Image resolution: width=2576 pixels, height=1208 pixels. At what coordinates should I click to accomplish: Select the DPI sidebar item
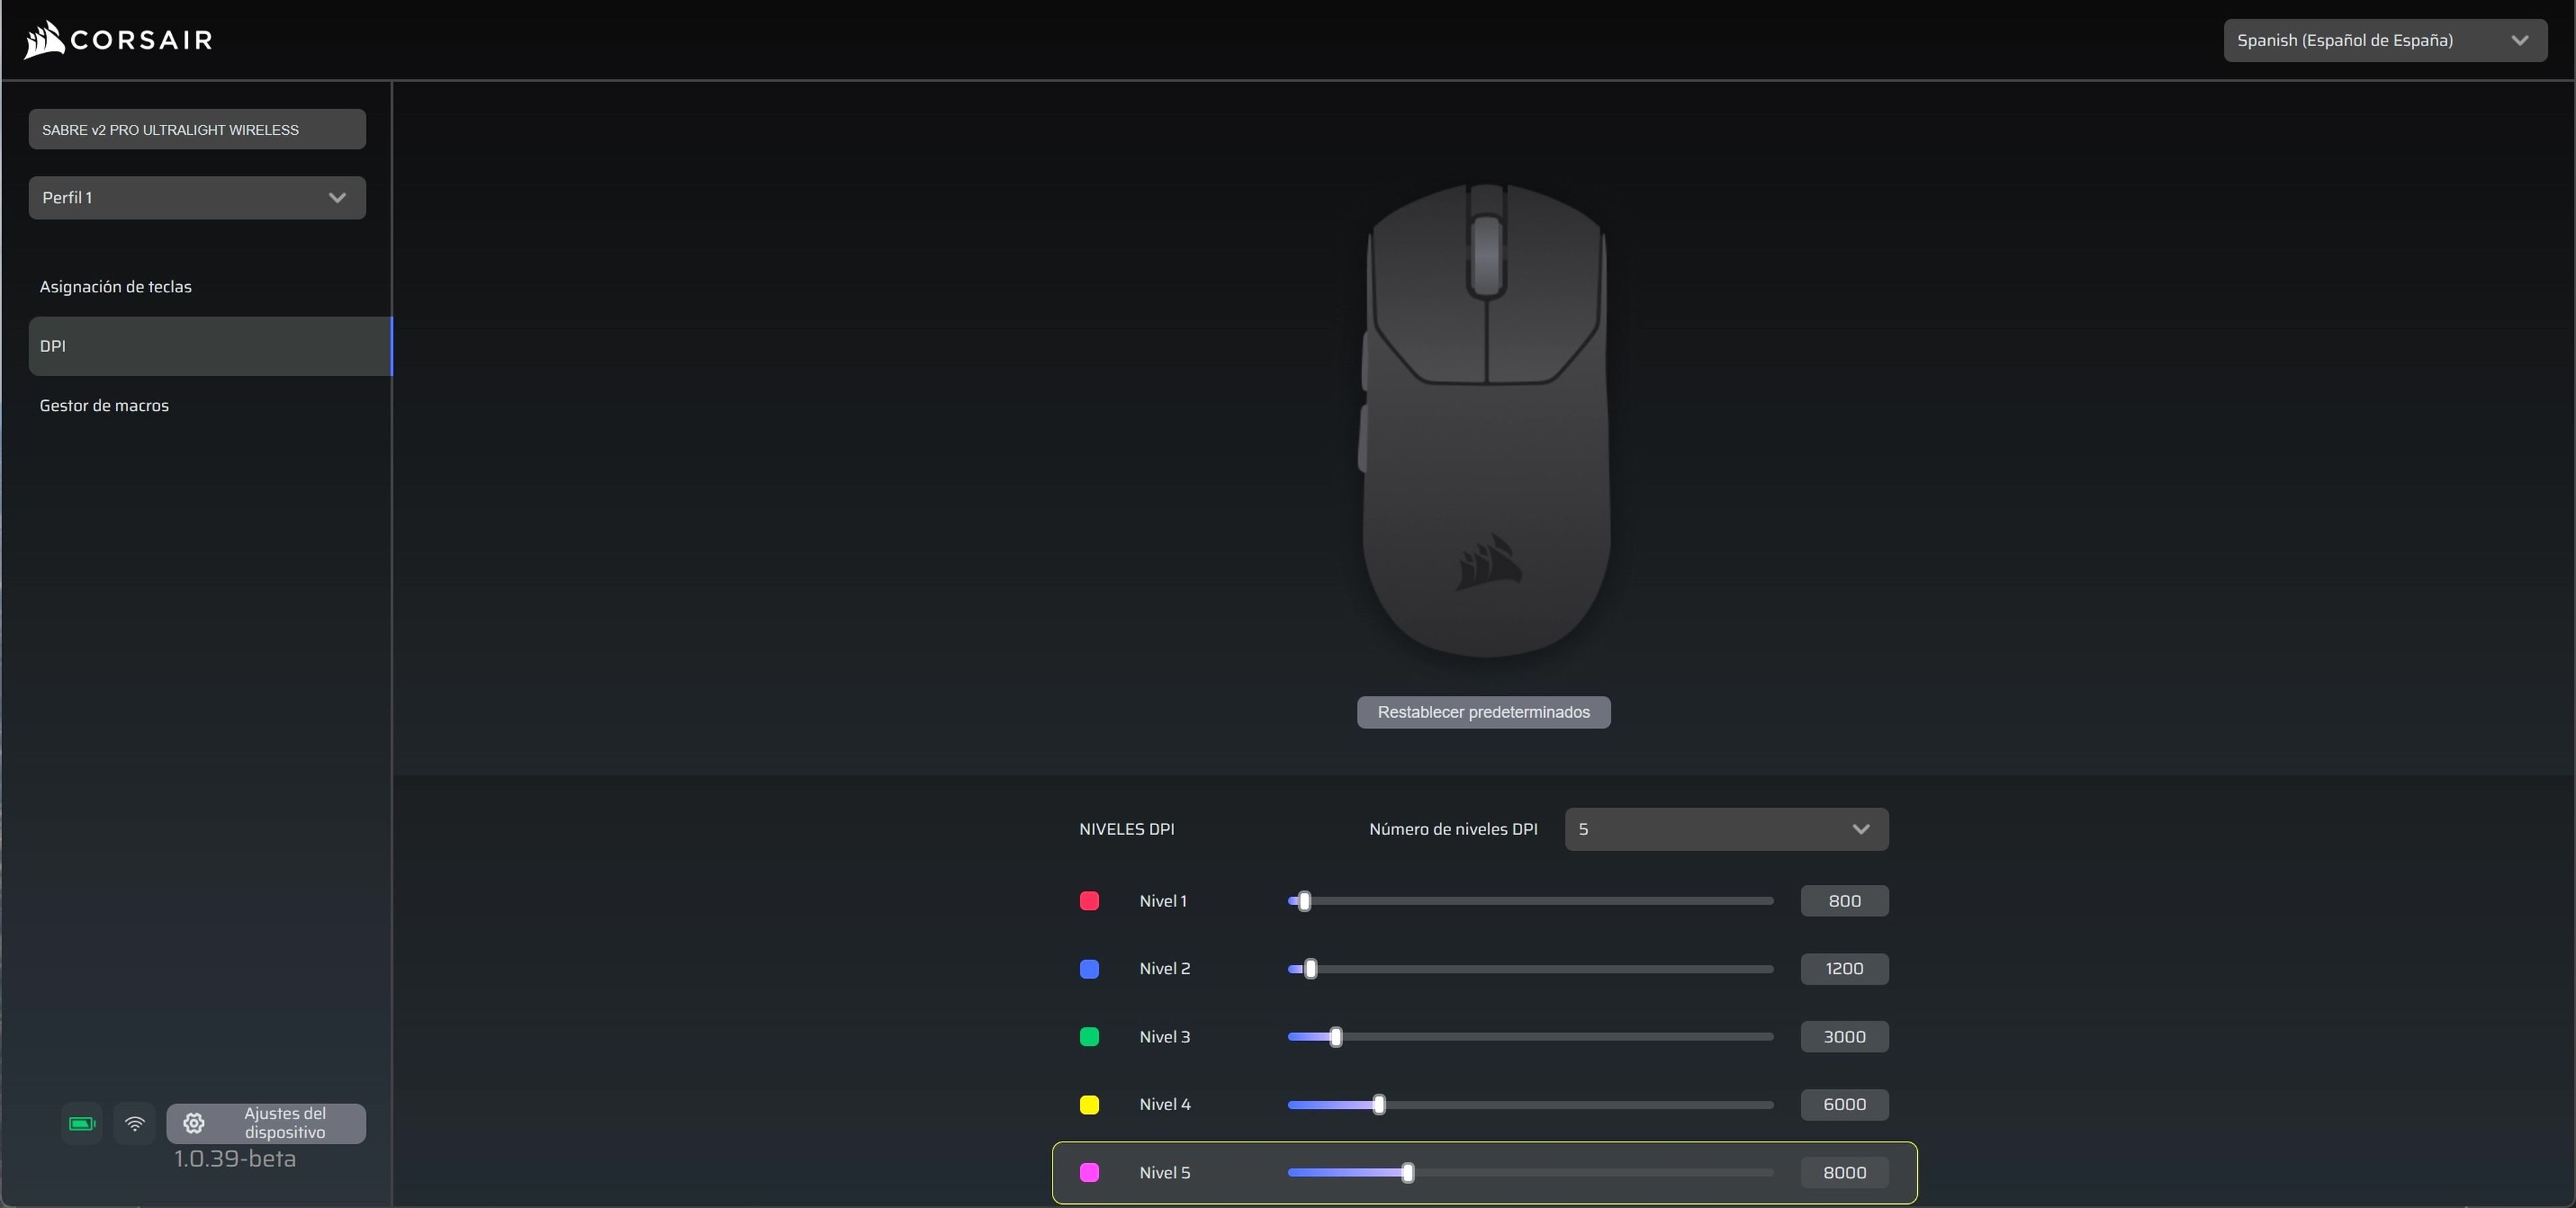tap(210, 346)
